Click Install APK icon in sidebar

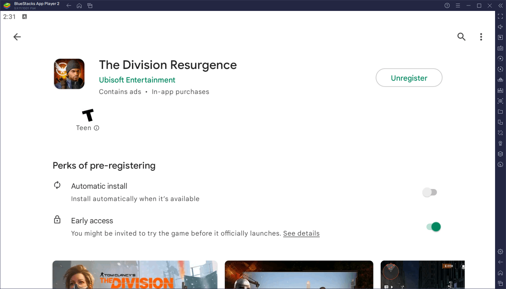pyautogui.click(x=500, y=90)
